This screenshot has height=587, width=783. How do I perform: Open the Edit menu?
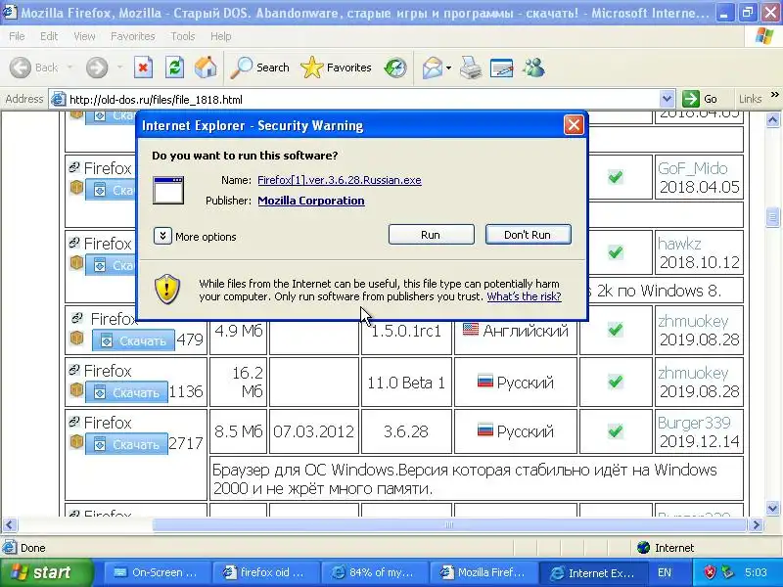pos(49,36)
